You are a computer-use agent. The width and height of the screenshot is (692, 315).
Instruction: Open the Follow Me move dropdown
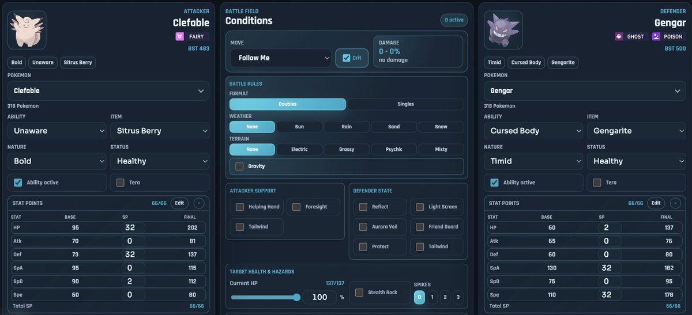pyautogui.click(x=281, y=58)
